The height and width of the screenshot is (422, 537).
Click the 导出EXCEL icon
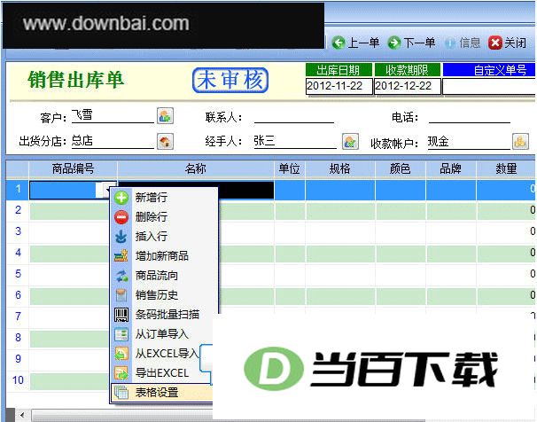coord(121,373)
